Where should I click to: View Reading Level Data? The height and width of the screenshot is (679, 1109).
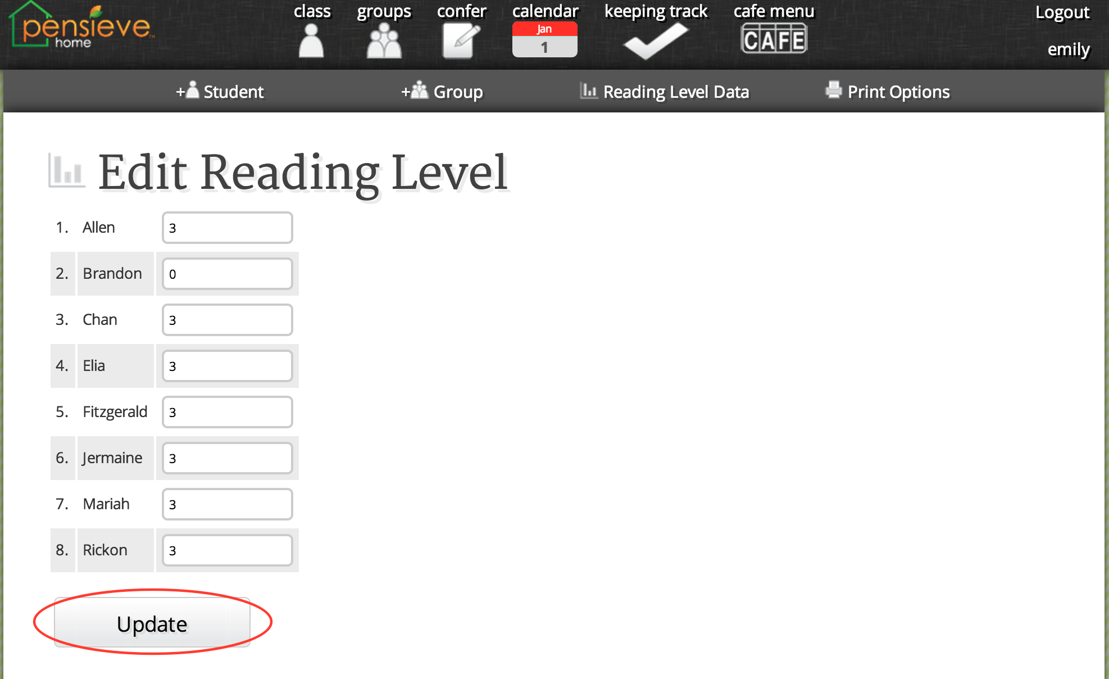[666, 91]
